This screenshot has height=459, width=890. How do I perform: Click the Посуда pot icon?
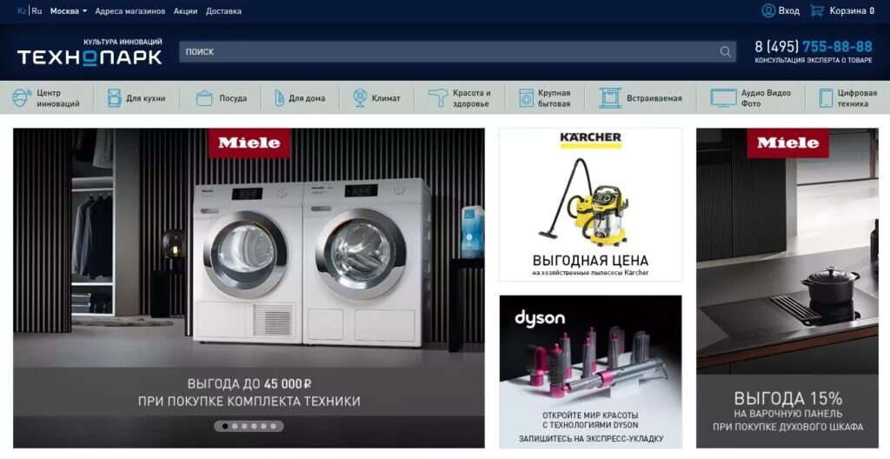(203, 98)
